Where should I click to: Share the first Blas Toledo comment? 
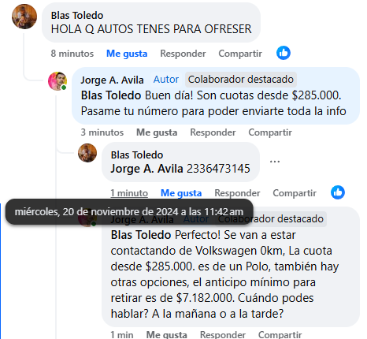tap(240, 54)
